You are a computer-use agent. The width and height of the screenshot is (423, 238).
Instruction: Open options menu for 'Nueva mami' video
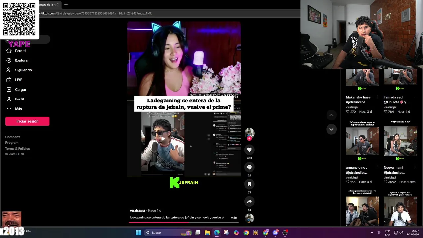[x=415, y=168]
